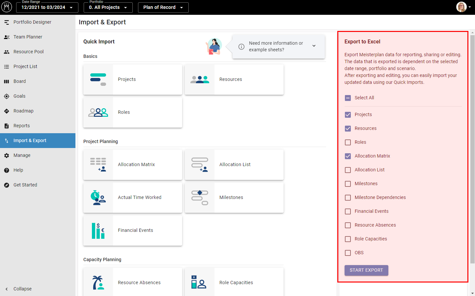This screenshot has height=296, width=475.
Task: Check the Roles export checkbox
Action: tap(348, 142)
